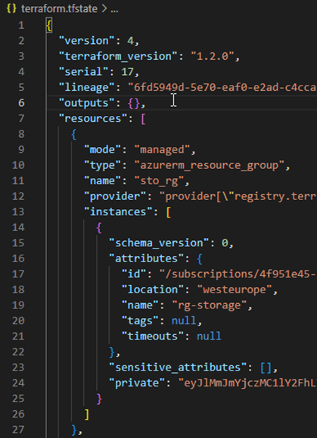The image size is (317, 438).
Task: Click the "private" key on line 24
Action: (x=137, y=383)
